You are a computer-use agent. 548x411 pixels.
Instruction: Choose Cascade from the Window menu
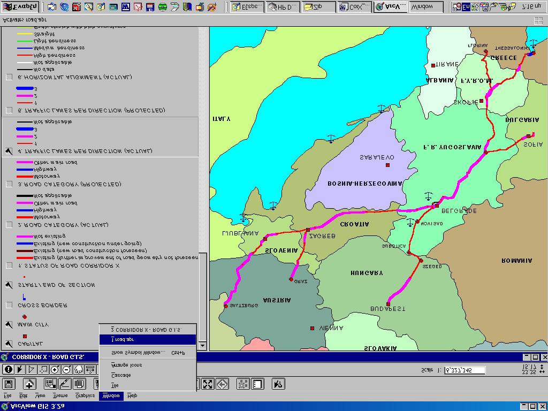(148, 375)
